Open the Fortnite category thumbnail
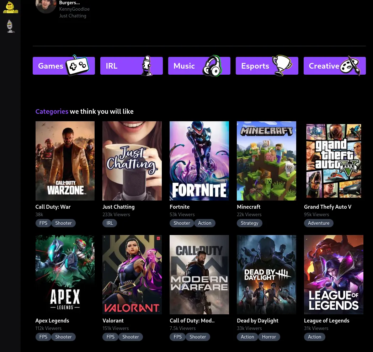This screenshot has height=352, width=373. (x=199, y=161)
